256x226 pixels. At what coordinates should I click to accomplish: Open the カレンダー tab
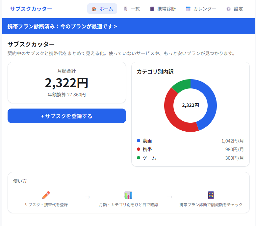tap(201, 9)
